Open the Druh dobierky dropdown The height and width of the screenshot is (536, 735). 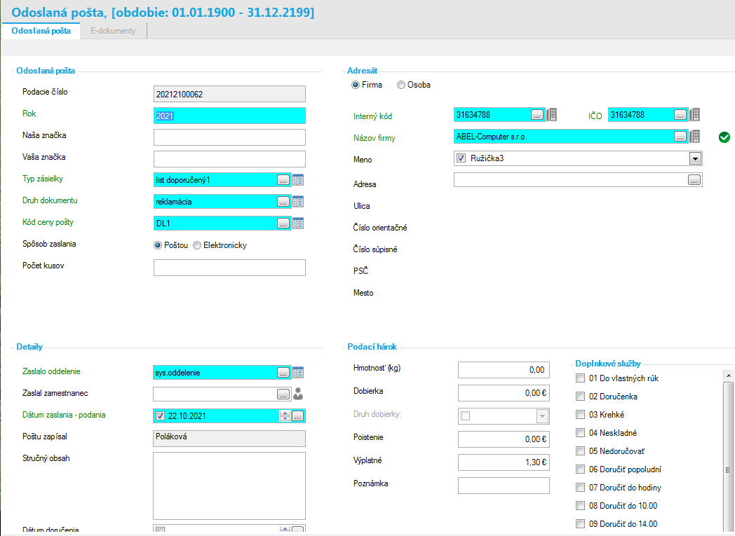pyautogui.click(x=542, y=415)
